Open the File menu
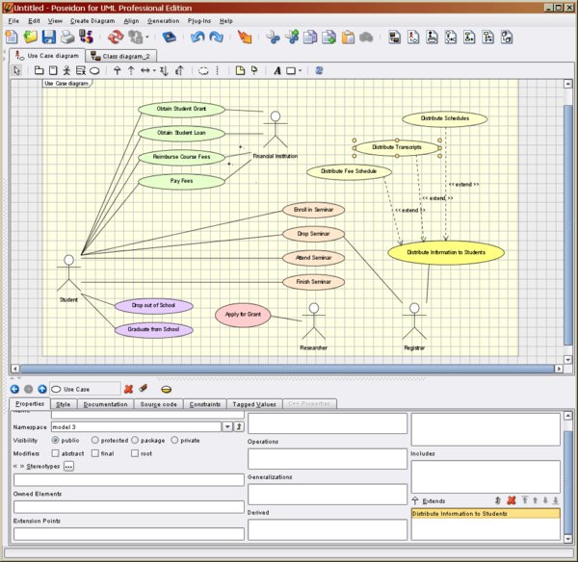Image resolution: width=578 pixels, height=562 pixels. pyautogui.click(x=13, y=21)
